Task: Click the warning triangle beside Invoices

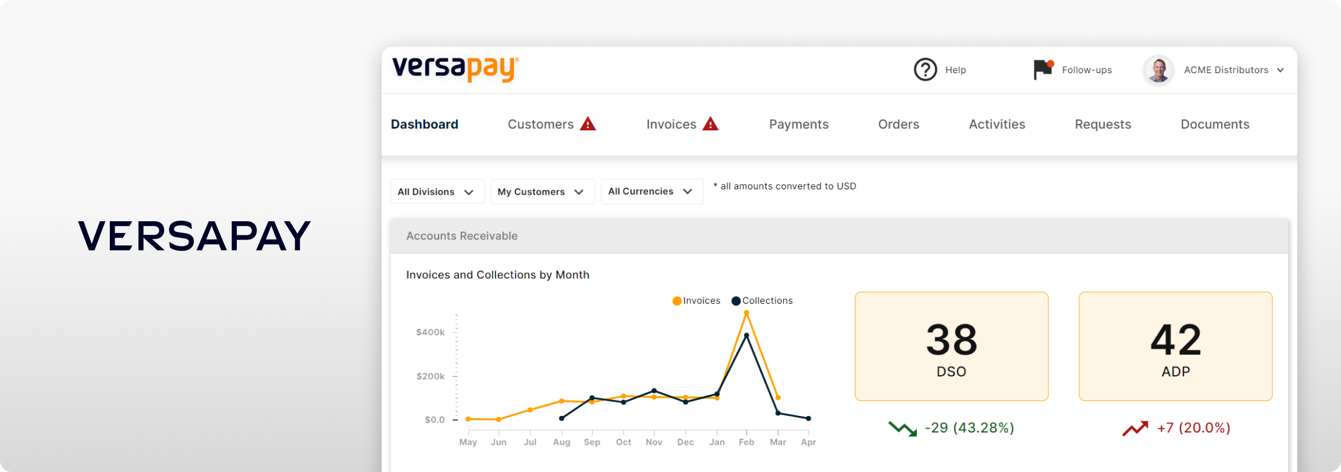Action: point(711,124)
